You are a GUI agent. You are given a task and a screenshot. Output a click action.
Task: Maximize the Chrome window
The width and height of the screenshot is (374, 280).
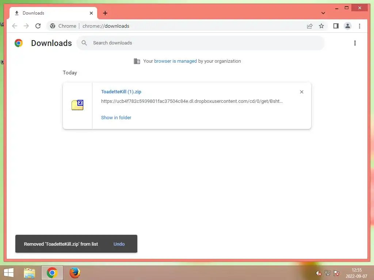347,8
